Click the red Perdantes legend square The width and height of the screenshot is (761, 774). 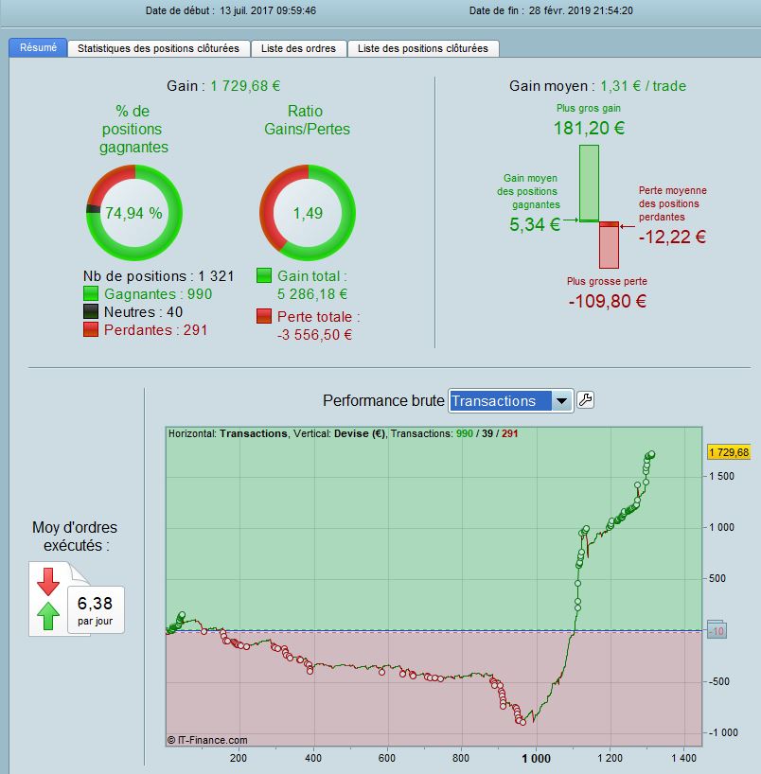click(x=91, y=329)
